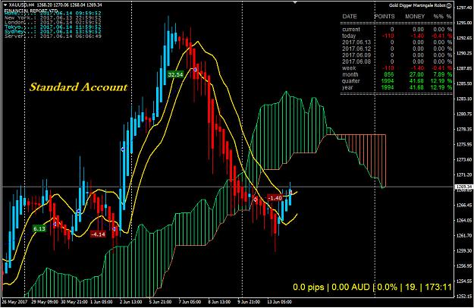Click price 1271.20 on the price scale
Viewport: 474px width, 308px height.
(465, 174)
